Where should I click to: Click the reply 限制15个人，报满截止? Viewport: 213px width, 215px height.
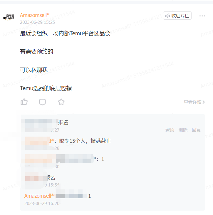click(x=85, y=141)
